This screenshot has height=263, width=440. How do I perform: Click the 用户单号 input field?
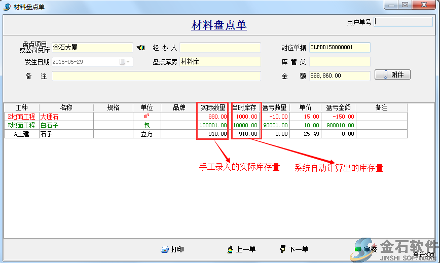[x=404, y=22]
